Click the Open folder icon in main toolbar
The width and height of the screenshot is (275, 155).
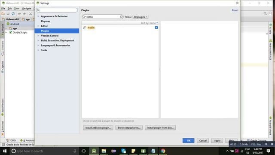click(x=3, y=14)
